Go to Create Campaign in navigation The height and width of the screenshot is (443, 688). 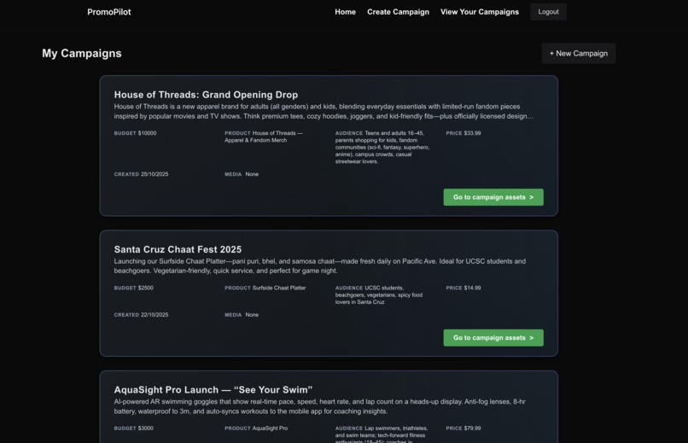[398, 12]
